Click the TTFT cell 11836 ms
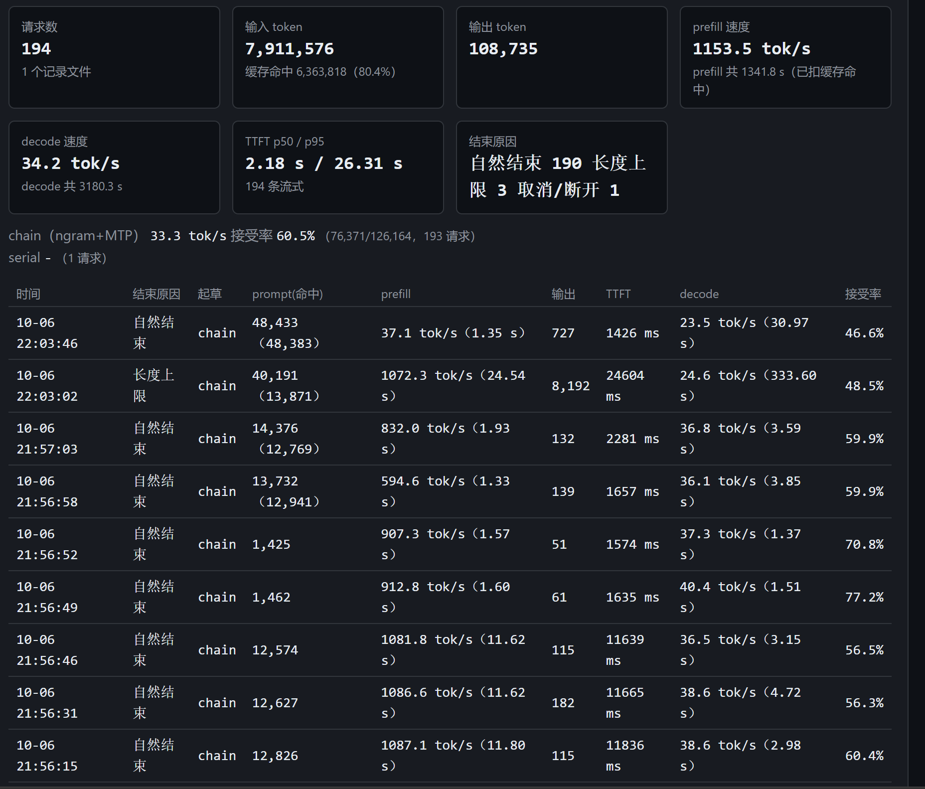925x789 pixels. pos(625,756)
